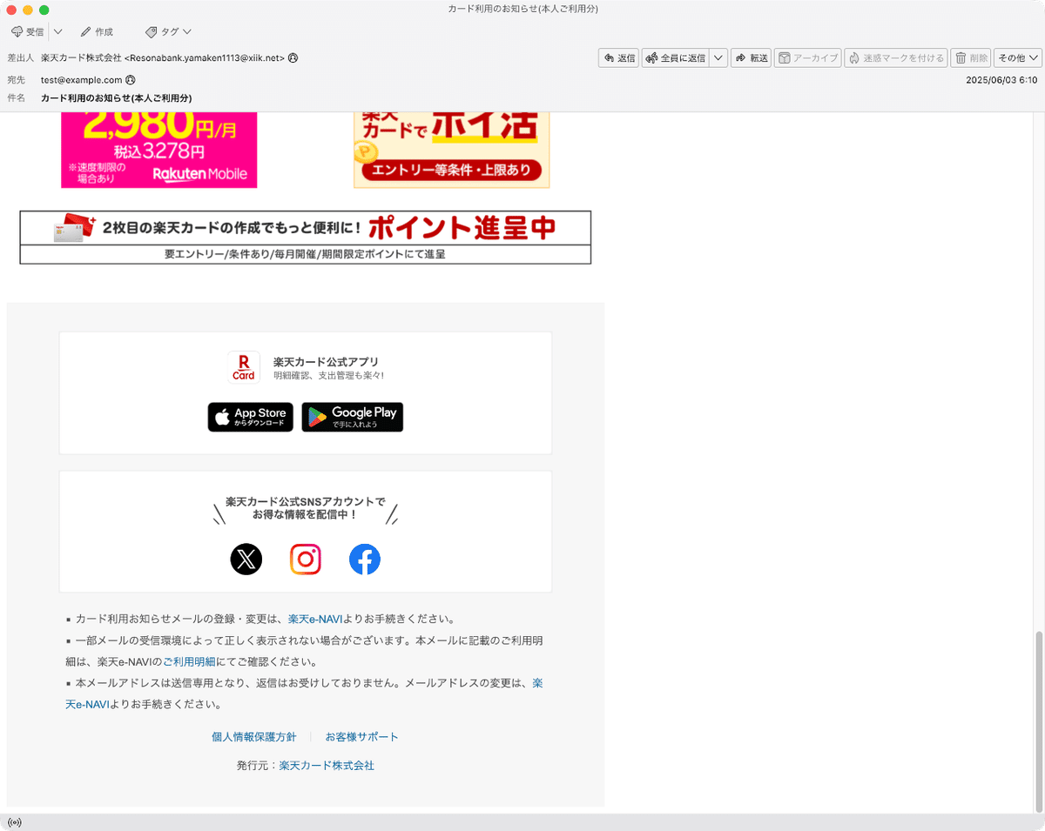Mark the email as junk with 迷惑マークを付ける
This screenshot has height=831, width=1045.
click(x=895, y=57)
